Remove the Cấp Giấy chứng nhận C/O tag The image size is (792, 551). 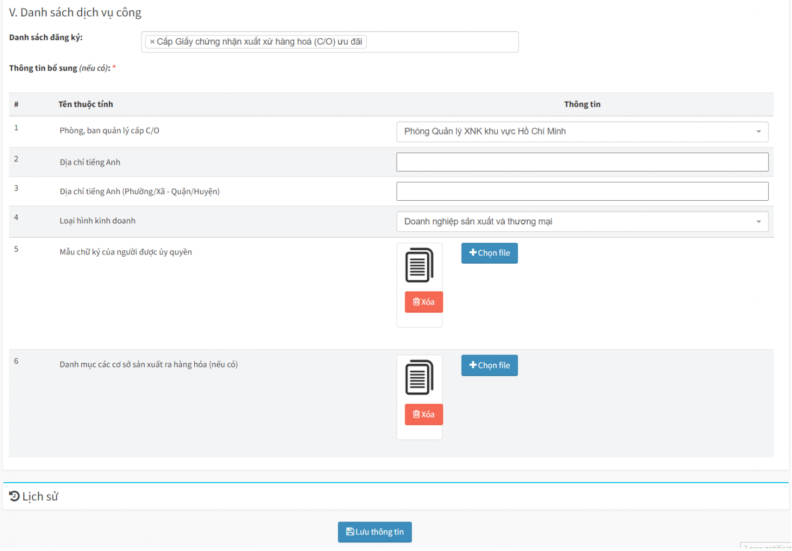[152, 42]
